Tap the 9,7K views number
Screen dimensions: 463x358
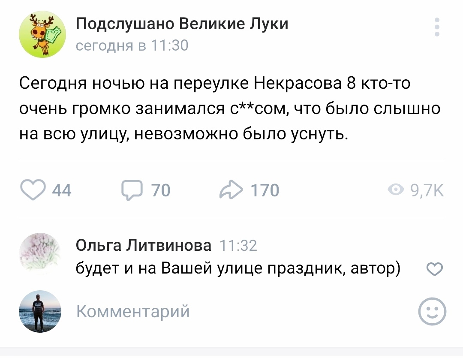[427, 190]
